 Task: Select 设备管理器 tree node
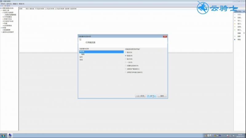[8, 26]
